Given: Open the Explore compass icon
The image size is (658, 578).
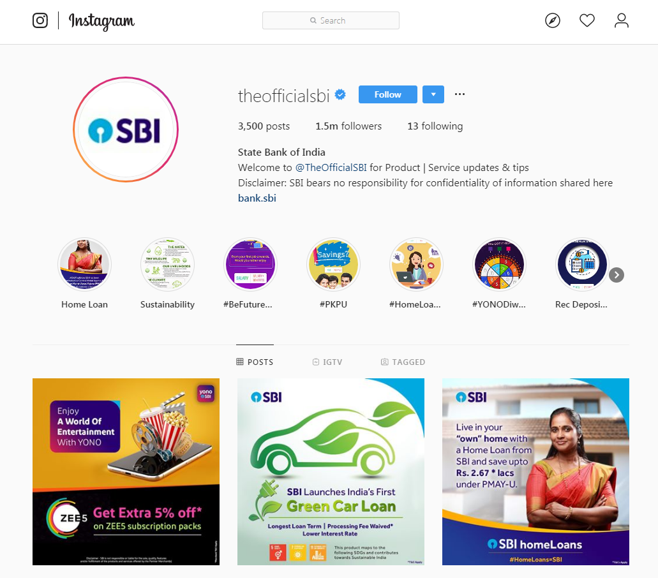Looking at the screenshot, I should point(552,20).
